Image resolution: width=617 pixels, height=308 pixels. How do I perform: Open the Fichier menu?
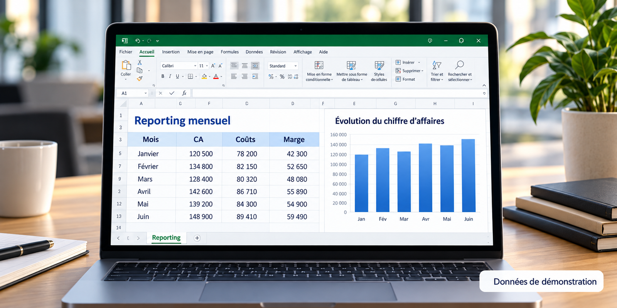tap(126, 52)
